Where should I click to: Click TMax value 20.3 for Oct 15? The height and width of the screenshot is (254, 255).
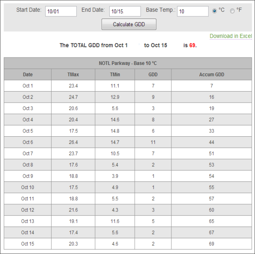coord(73,244)
